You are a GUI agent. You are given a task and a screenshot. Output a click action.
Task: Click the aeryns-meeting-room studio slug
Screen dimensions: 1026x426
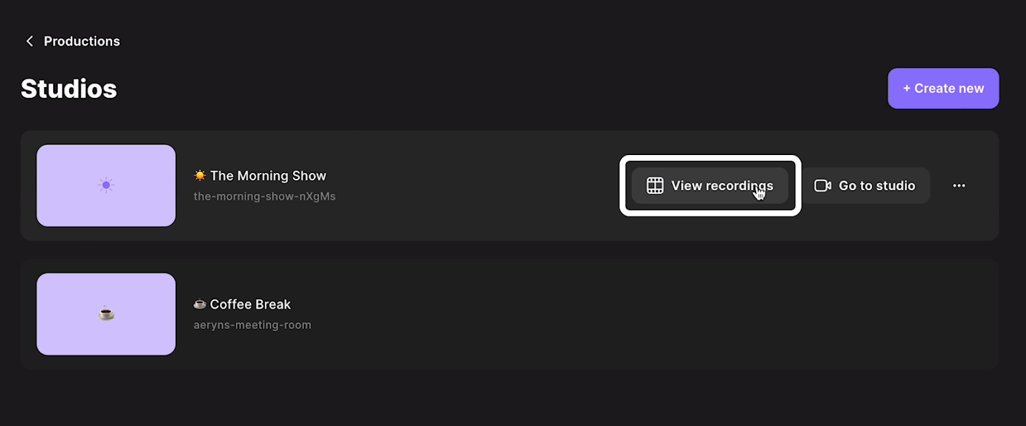253,325
